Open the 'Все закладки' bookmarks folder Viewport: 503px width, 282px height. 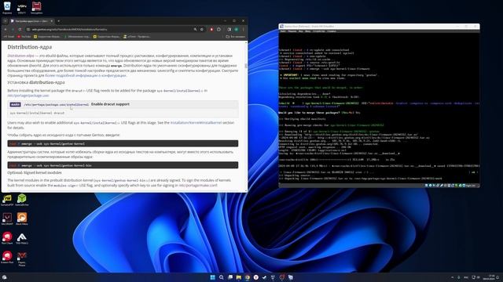pyautogui.click(x=236, y=37)
